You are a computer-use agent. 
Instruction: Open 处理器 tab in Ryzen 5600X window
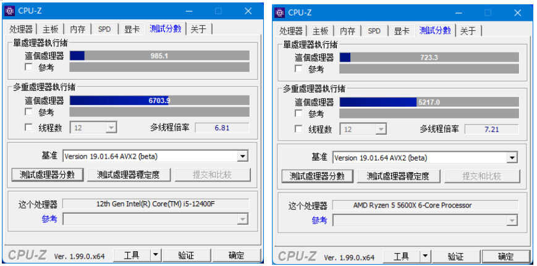(291, 31)
